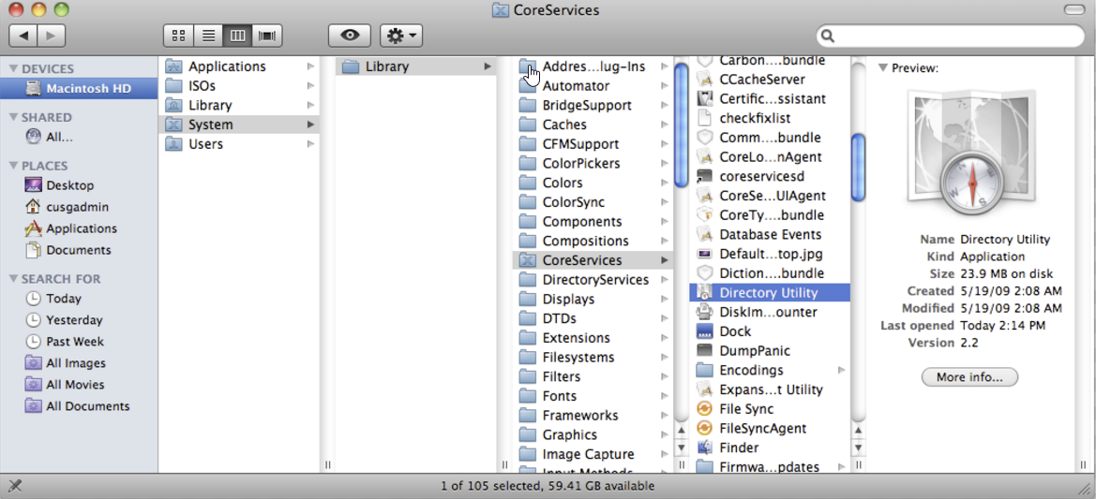
Task: Click CoreServices column scroll up arrow
Action: pos(859,432)
